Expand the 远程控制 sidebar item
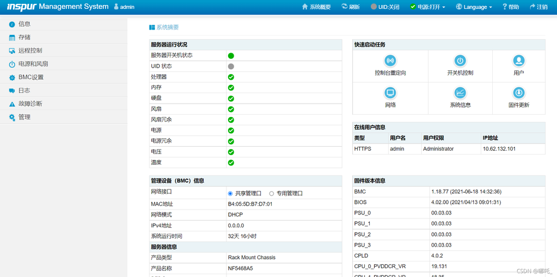Screen dimensions: 557x277 (x=30, y=50)
